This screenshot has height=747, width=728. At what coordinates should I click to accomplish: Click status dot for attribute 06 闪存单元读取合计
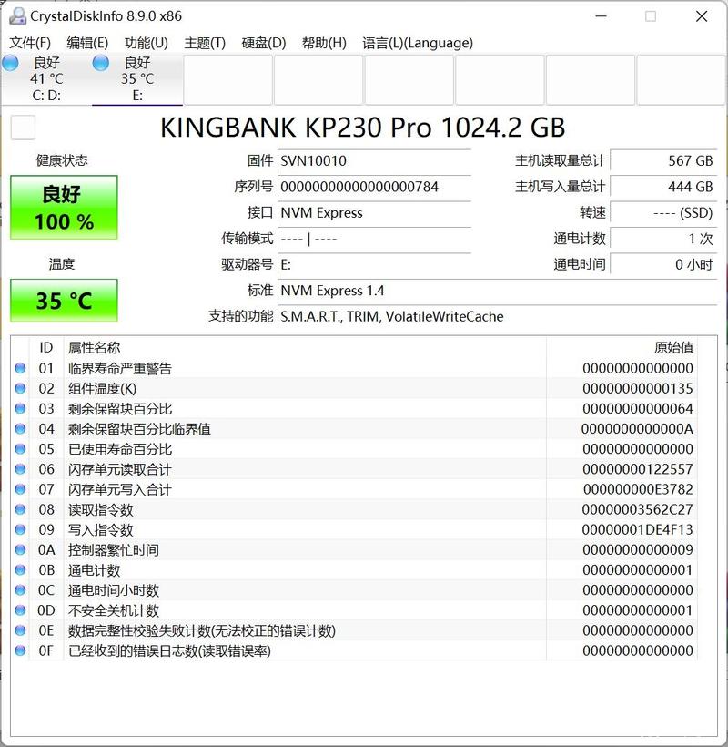click(x=20, y=469)
